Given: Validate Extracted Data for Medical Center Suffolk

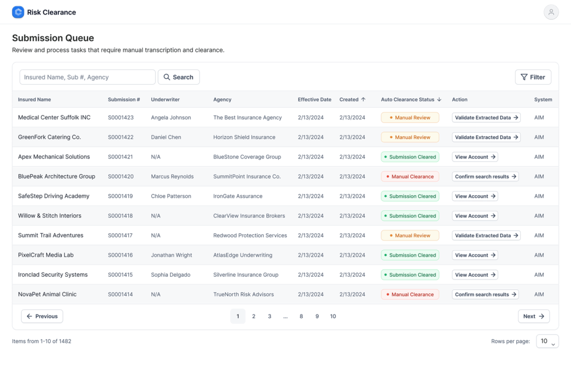Looking at the screenshot, I should 486,118.
